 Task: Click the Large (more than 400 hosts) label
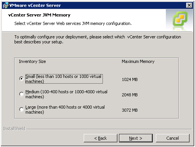point(65,109)
